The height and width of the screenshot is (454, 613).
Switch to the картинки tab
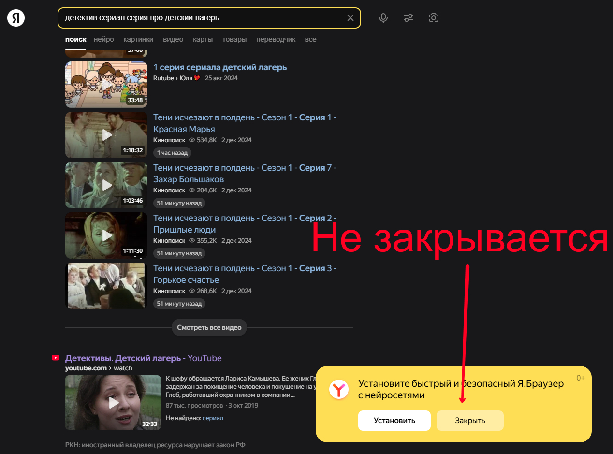[x=138, y=39]
